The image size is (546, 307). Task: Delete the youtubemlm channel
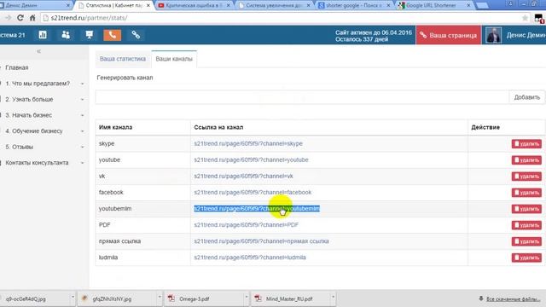[x=526, y=209]
